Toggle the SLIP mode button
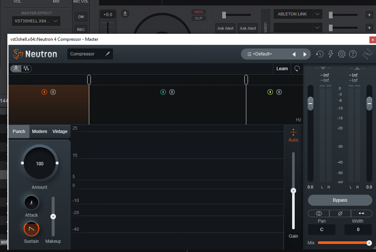 [x=199, y=18]
